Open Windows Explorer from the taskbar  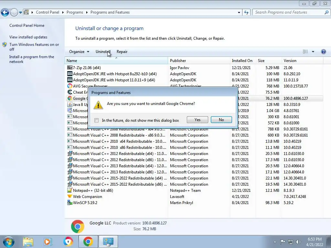(x=28, y=242)
